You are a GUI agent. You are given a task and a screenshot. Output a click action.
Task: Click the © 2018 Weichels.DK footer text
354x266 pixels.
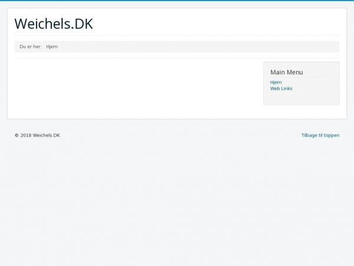tap(37, 135)
